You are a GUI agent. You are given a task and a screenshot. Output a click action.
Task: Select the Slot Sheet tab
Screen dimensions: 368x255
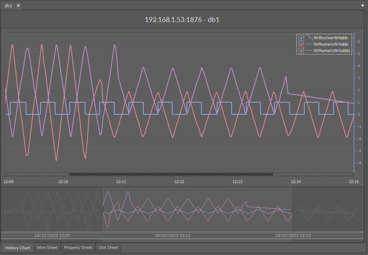tap(108, 248)
